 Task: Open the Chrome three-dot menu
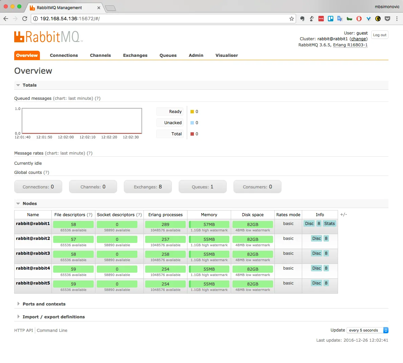click(x=397, y=19)
